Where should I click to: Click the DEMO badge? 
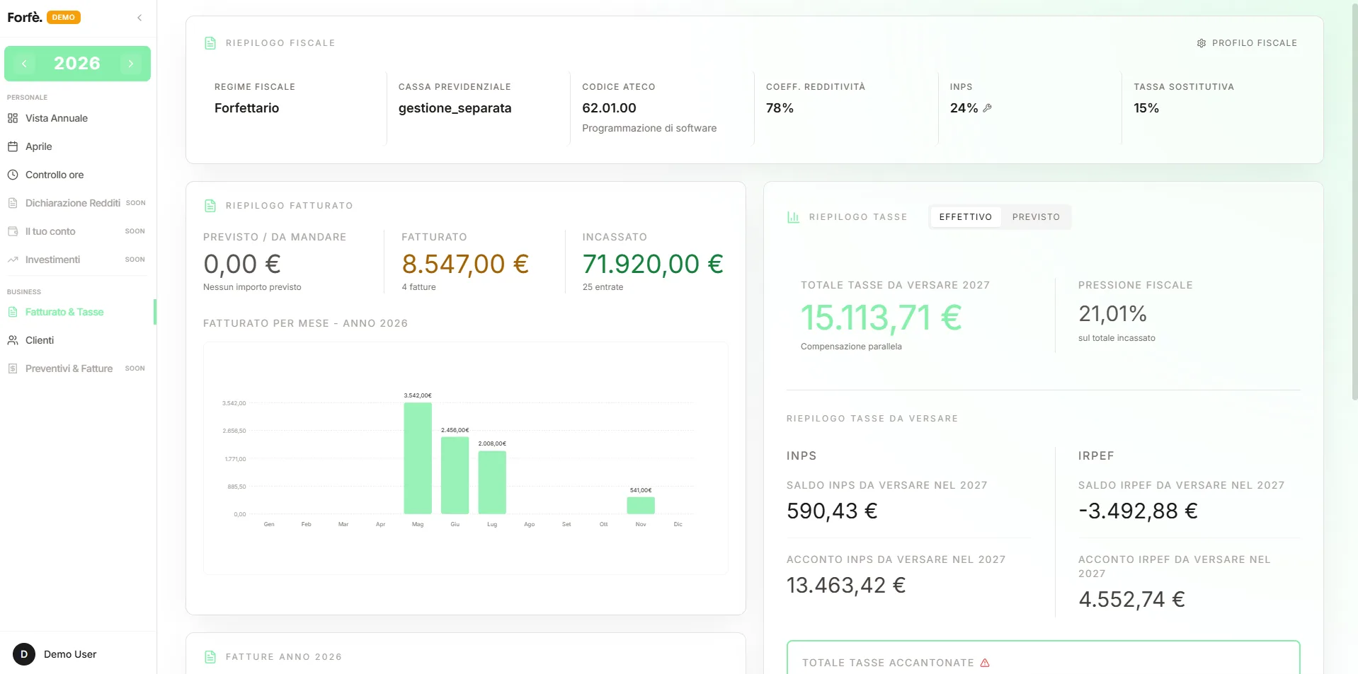(64, 17)
